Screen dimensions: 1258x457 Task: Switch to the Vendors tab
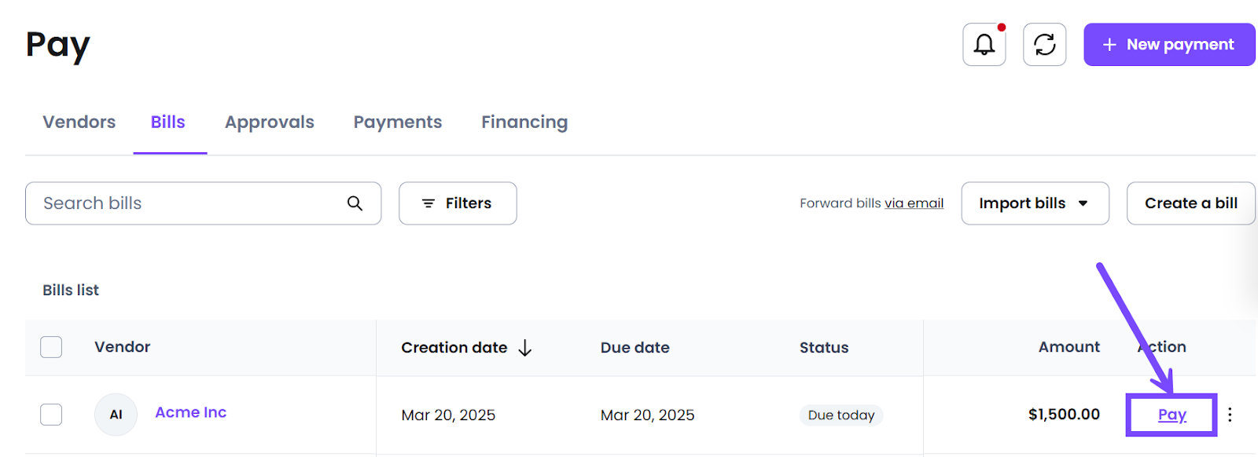[79, 122]
